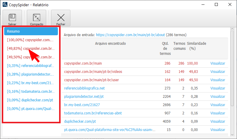Image resolution: width=237 pixels, height=139 pixels.
Task: Open copyspider.com.br/main/pt-br/user link
Action: [x=91, y=80]
